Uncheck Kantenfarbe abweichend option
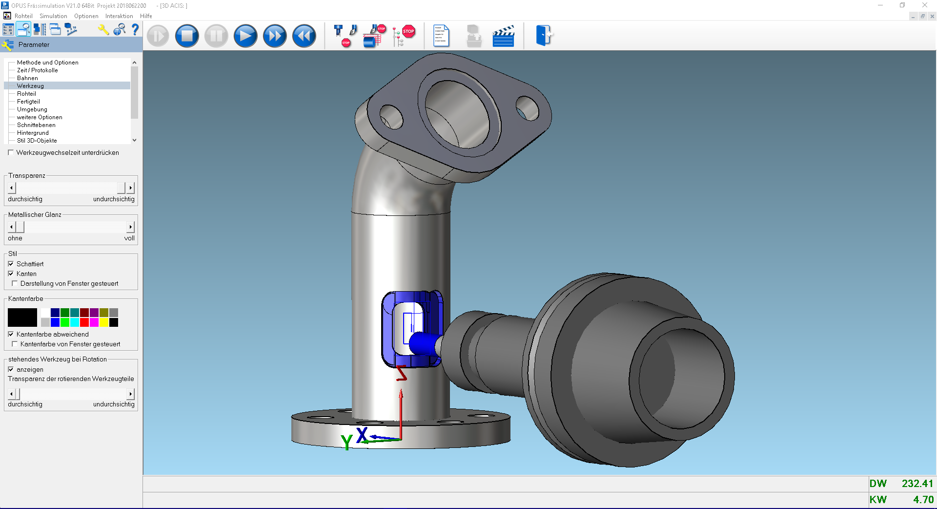This screenshot has width=937, height=509. coord(11,334)
